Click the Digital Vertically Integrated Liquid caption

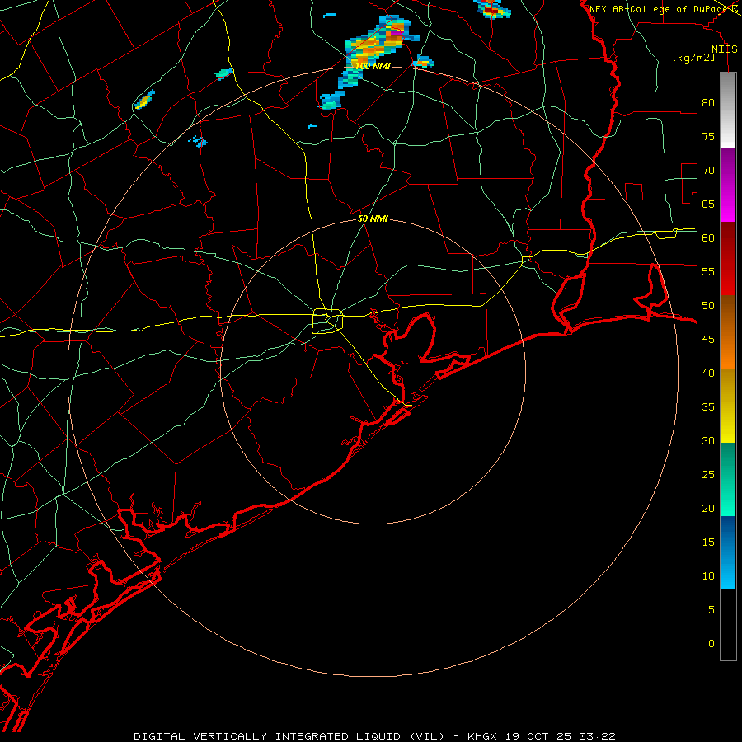coord(374,736)
